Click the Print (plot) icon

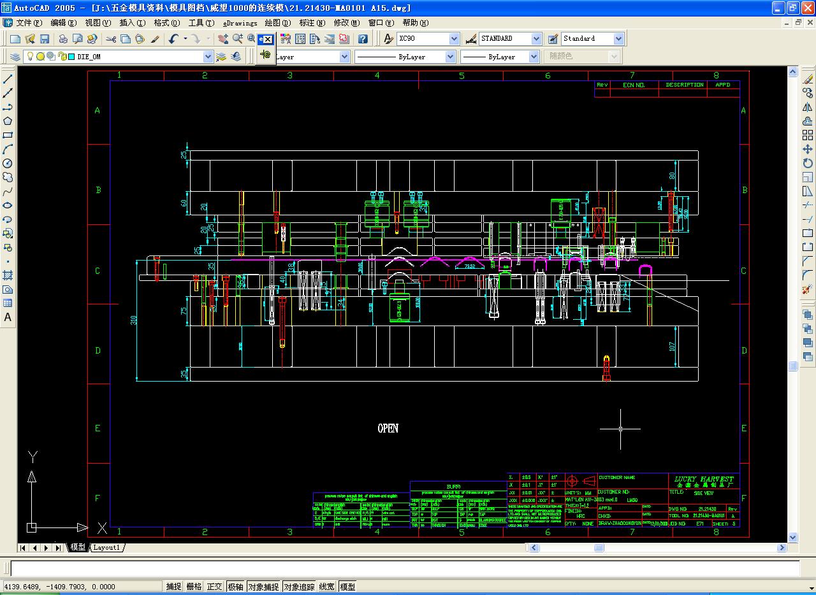63,39
